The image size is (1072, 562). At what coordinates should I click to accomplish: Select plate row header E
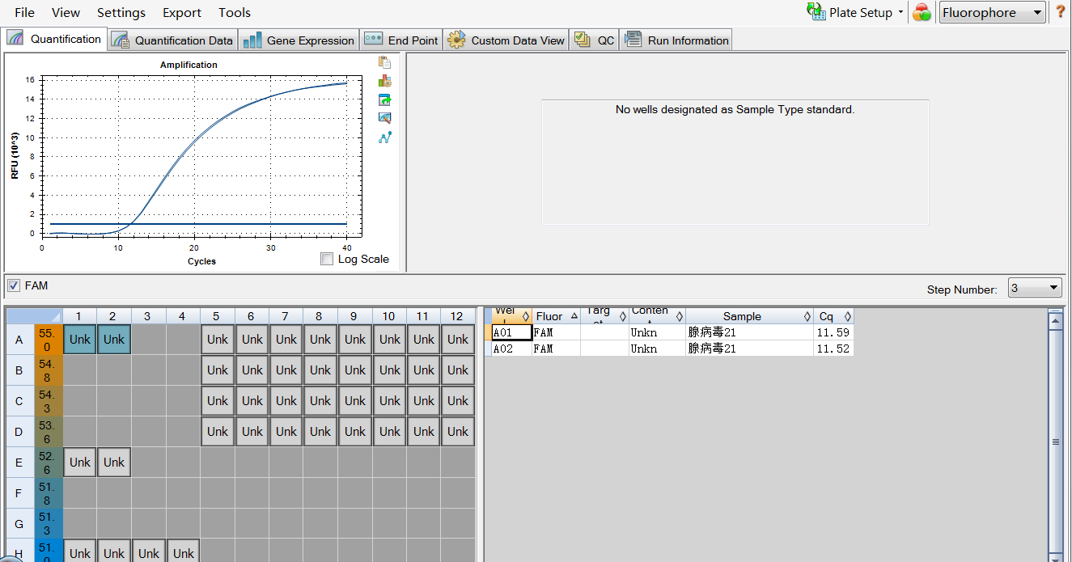[x=19, y=463]
